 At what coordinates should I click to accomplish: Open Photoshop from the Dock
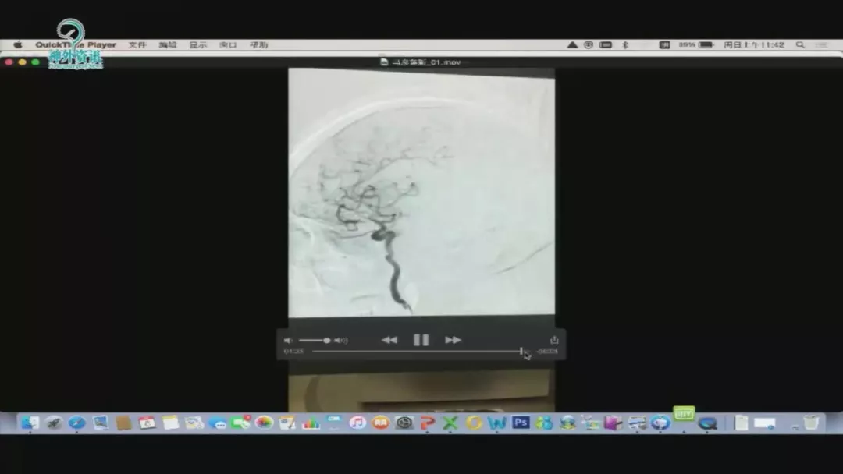pos(521,423)
